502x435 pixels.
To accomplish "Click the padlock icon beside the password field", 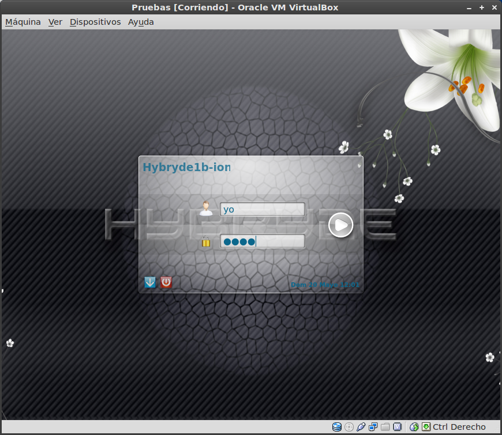I will click(206, 240).
